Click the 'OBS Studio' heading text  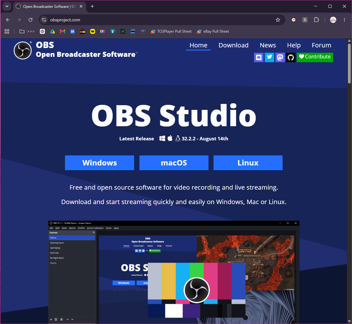click(174, 116)
